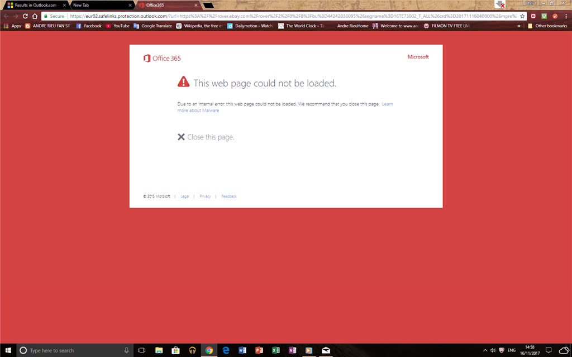Click the volume speaker tray icon
This screenshot has height=357, width=572.
tap(493, 350)
